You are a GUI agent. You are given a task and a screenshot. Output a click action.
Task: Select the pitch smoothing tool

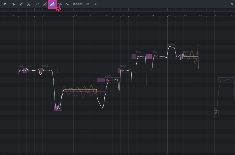(x=67, y=4)
